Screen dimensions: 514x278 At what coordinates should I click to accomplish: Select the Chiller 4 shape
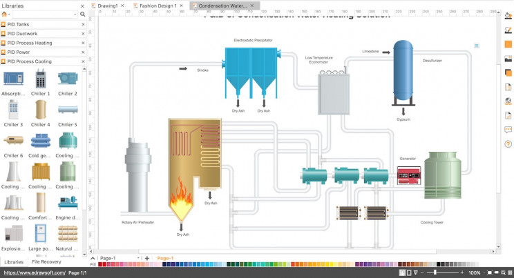41,110
